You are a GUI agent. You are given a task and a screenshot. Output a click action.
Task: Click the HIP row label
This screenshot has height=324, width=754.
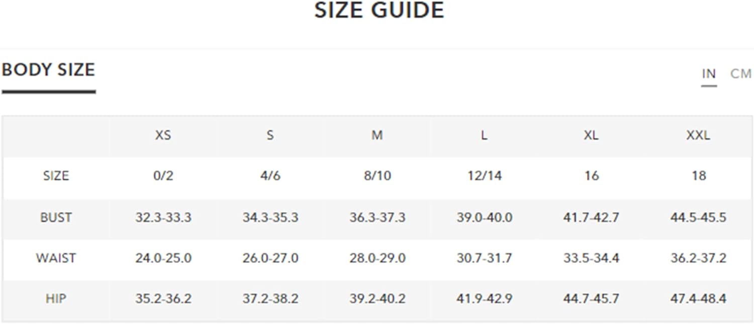pyautogui.click(x=56, y=299)
